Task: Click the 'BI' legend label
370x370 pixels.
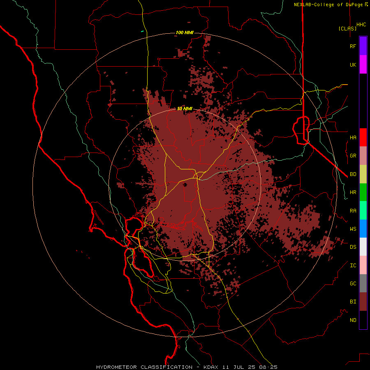Action: tap(353, 302)
